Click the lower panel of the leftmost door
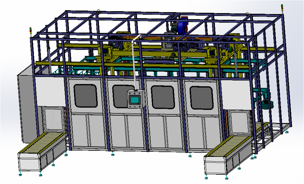Viewport: 304px width, 184px height. point(87,130)
